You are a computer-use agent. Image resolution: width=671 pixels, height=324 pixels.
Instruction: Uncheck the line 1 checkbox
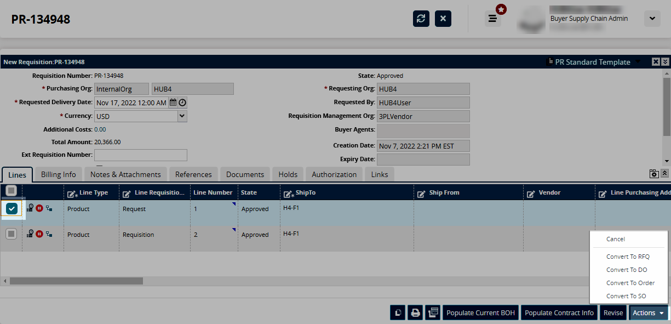pos(12,208)
